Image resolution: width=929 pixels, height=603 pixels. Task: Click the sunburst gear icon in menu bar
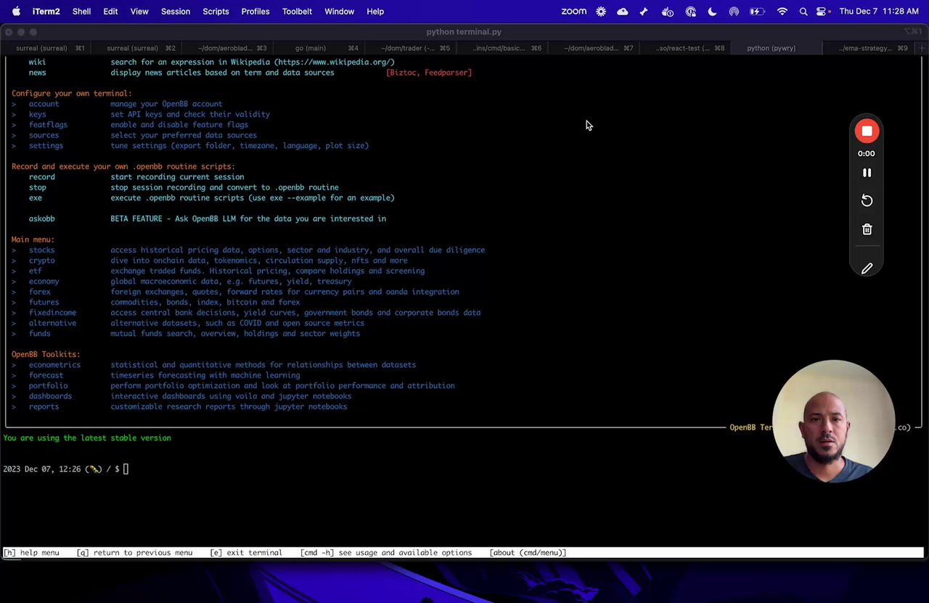pos(601,12)
